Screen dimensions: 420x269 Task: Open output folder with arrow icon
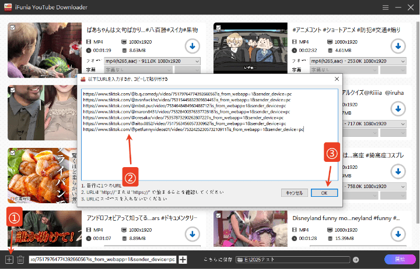(x=356, y=259)
